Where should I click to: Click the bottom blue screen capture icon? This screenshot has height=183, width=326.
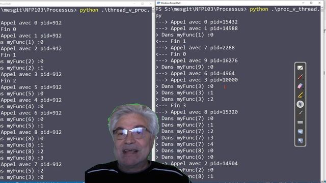pos(300,141)
